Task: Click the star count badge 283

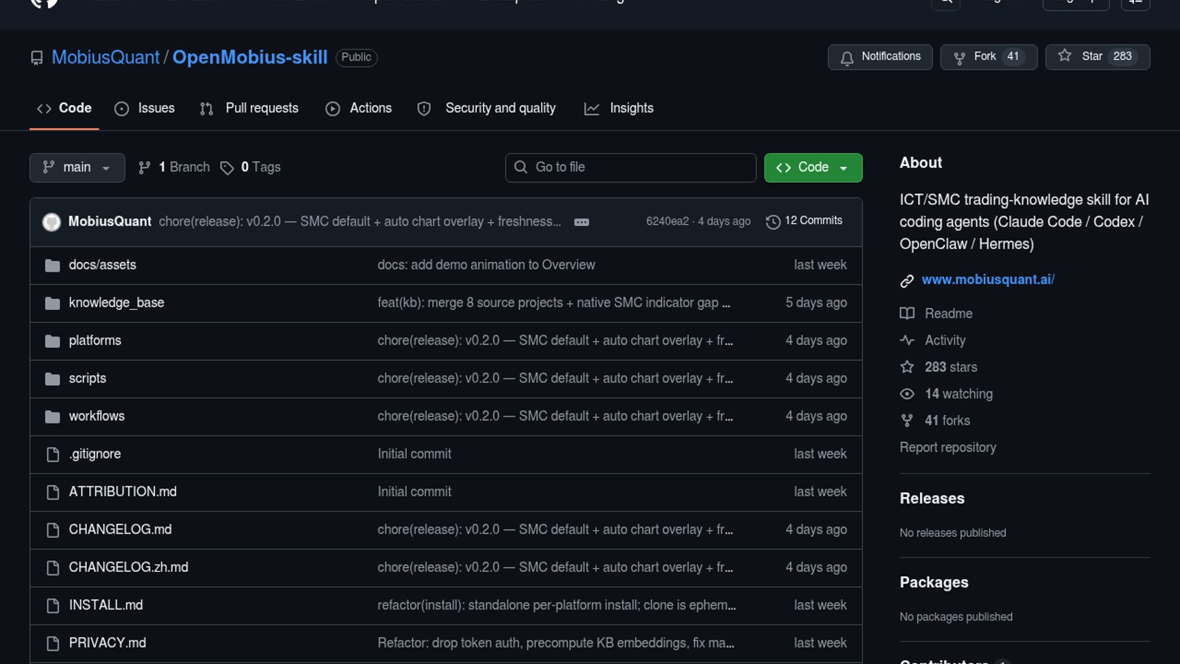Action: point(1122,57)
